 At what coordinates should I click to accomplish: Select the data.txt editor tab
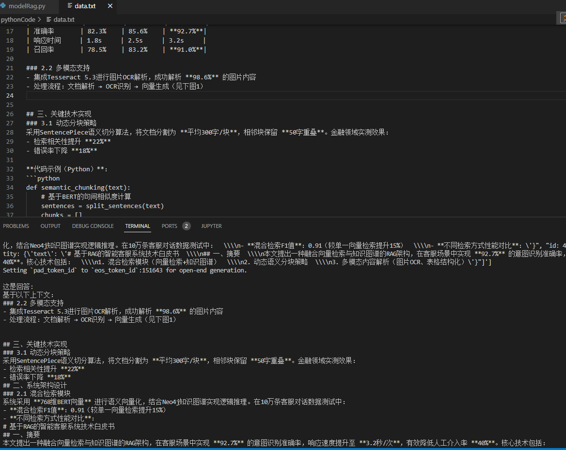click(85, 6)
